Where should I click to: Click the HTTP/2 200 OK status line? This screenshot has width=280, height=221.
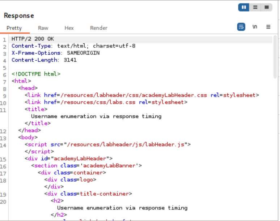click(x=33, y=39)
